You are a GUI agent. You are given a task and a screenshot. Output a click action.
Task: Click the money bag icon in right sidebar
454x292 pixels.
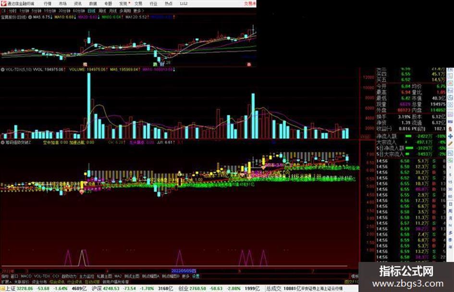coord(450,129)
